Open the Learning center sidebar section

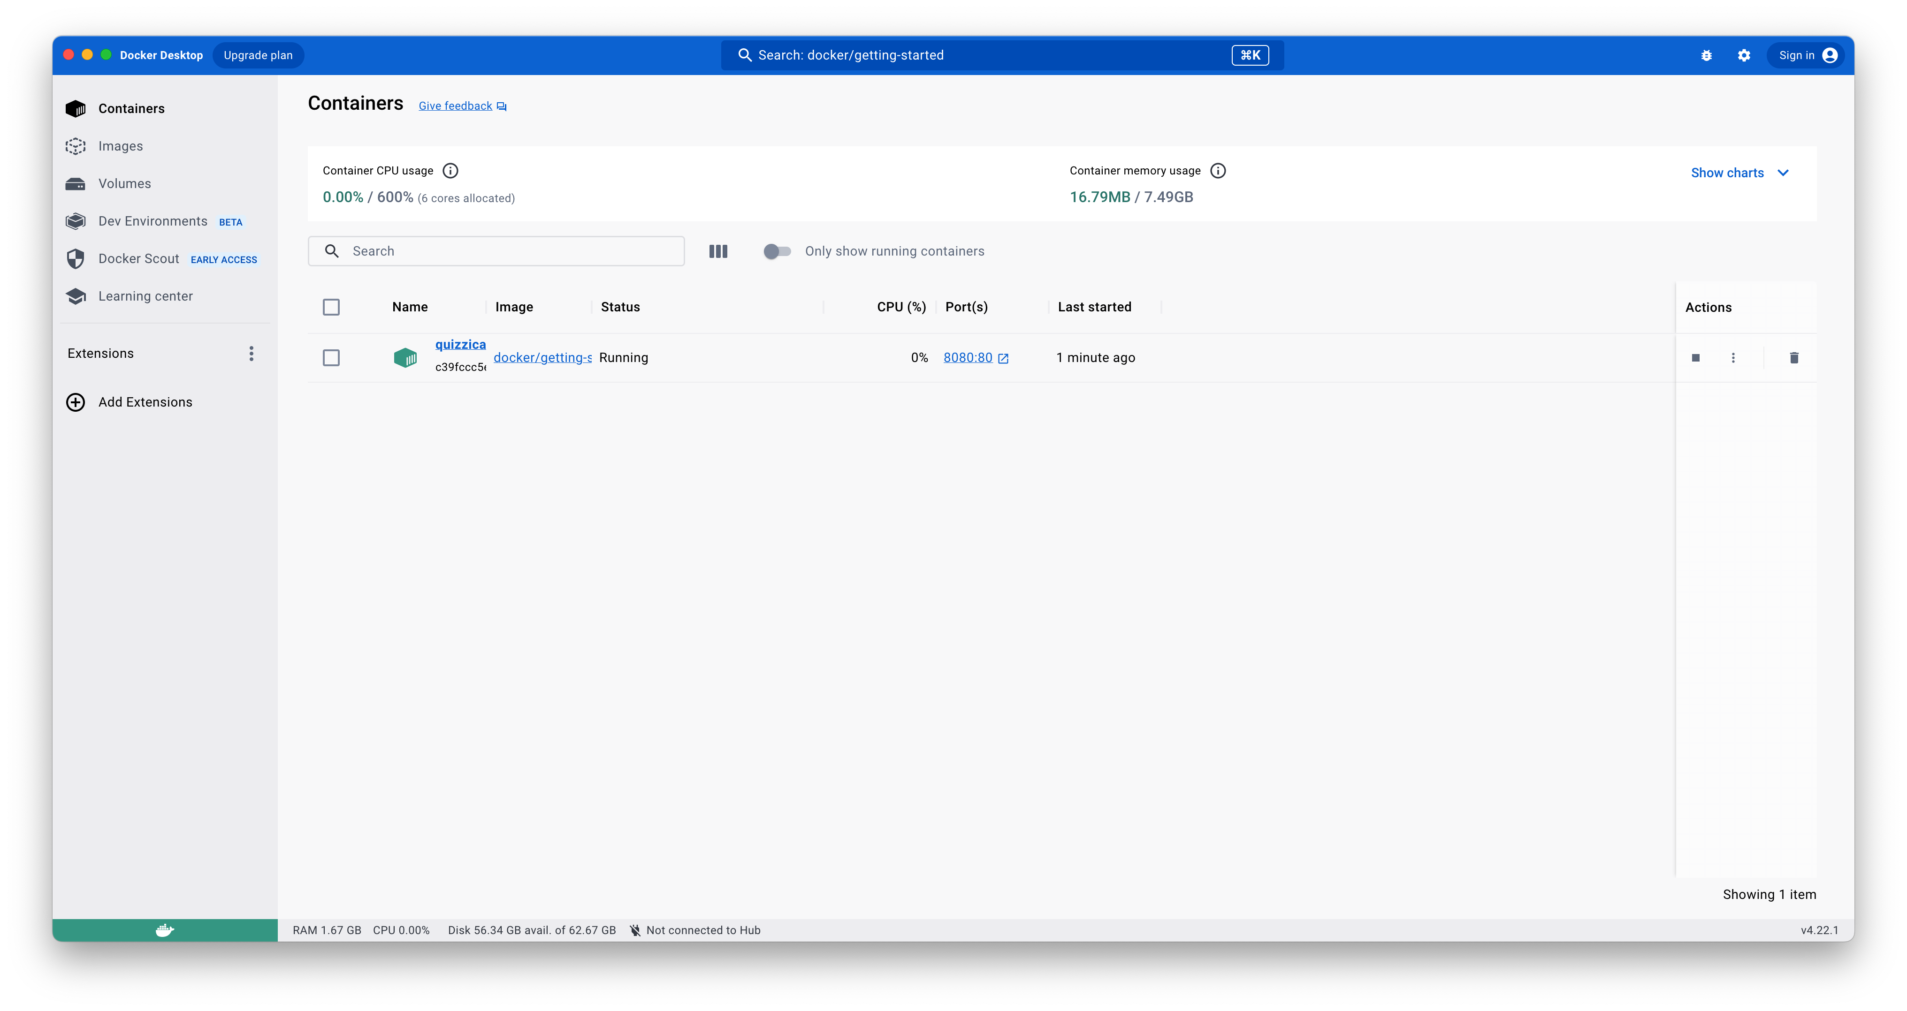164,296
